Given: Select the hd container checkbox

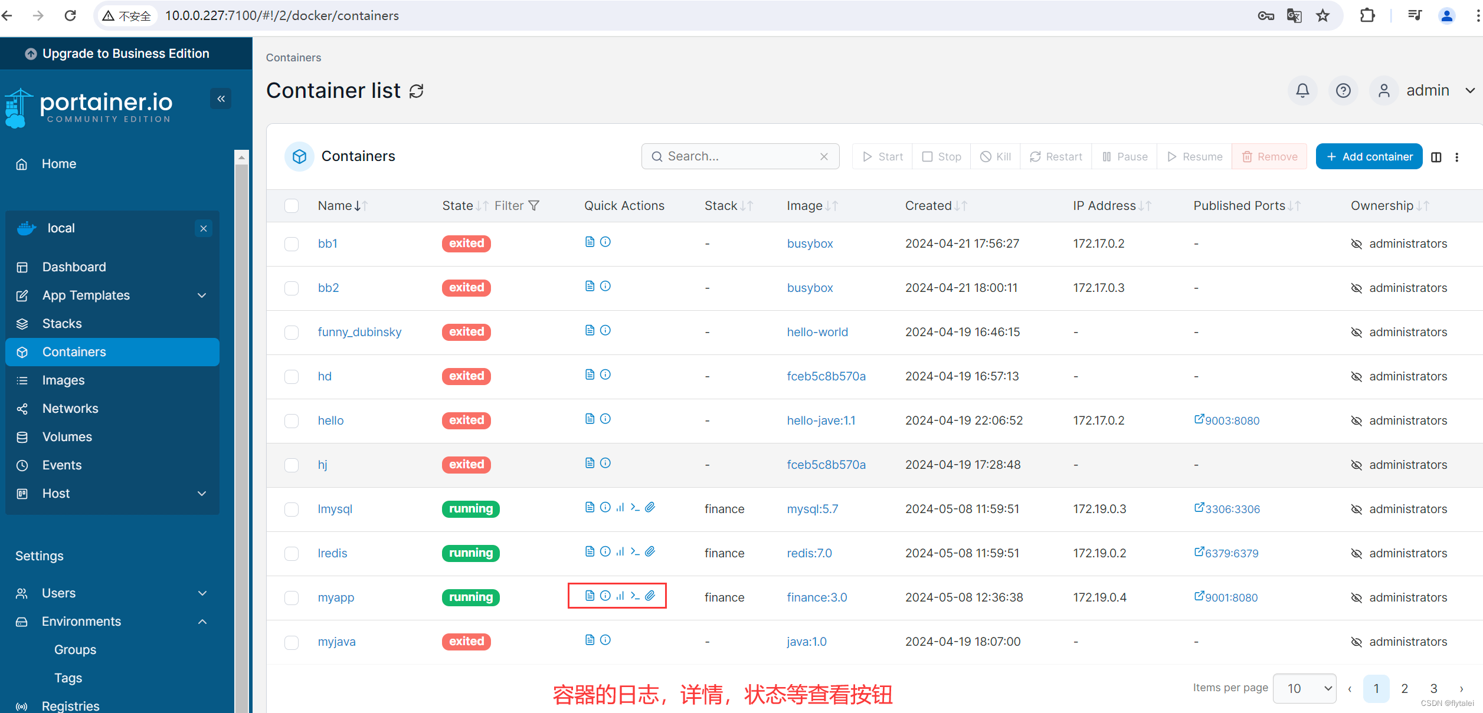Looking at the screenshot, I should pyautogui.click(x=292, y=377).
